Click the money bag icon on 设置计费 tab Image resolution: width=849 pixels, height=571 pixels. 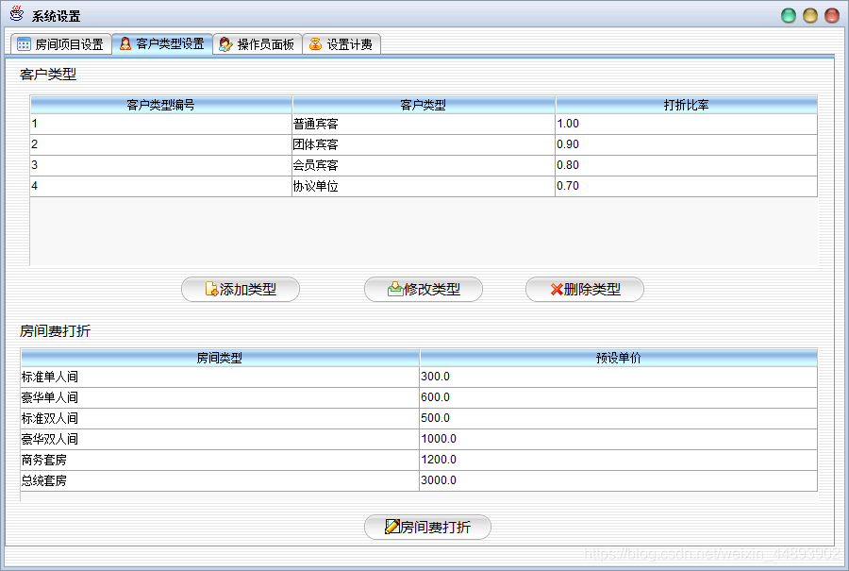(316, 43)
